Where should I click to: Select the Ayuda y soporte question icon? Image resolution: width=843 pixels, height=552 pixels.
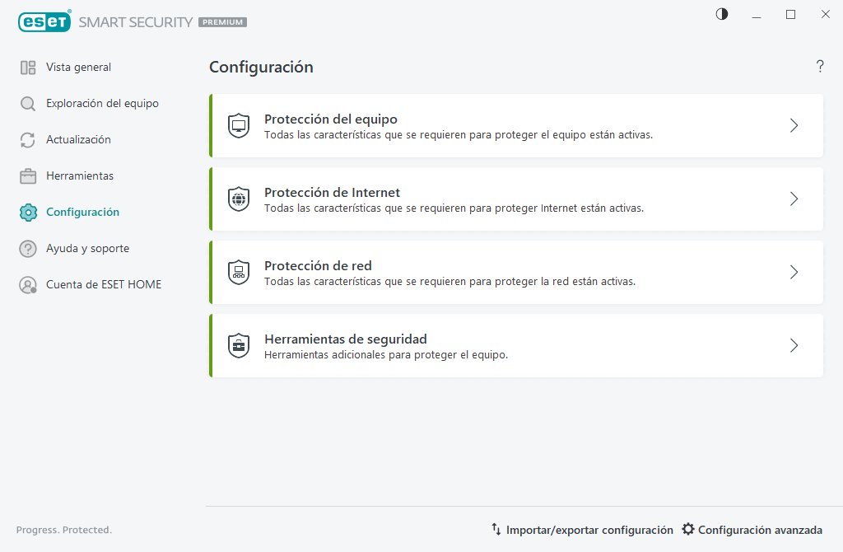point(26,248)
